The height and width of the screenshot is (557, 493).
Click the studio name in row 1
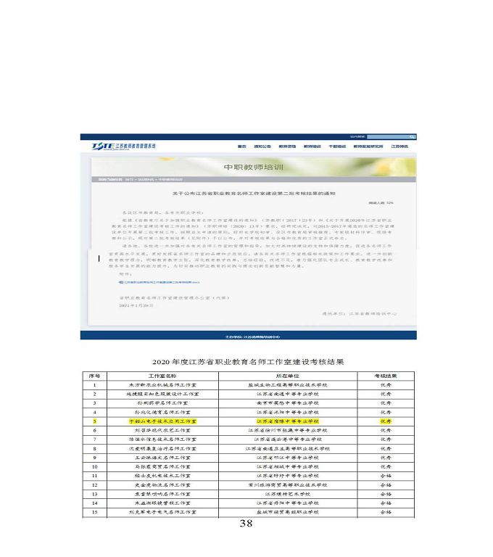click(162, 385)
